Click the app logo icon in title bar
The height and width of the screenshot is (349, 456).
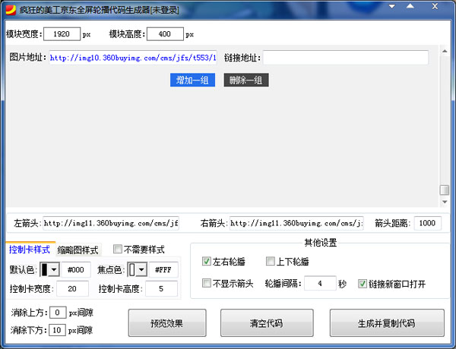pyautogui.click(x=11, y=10)
